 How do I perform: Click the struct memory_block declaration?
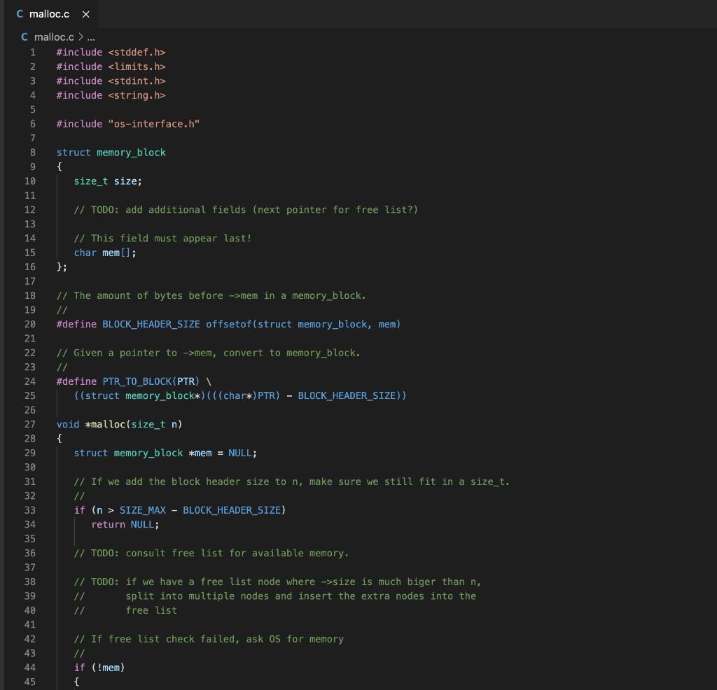111,152
